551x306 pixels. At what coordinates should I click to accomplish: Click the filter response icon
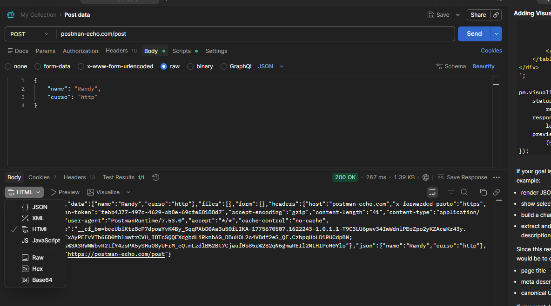click(451, 192)
